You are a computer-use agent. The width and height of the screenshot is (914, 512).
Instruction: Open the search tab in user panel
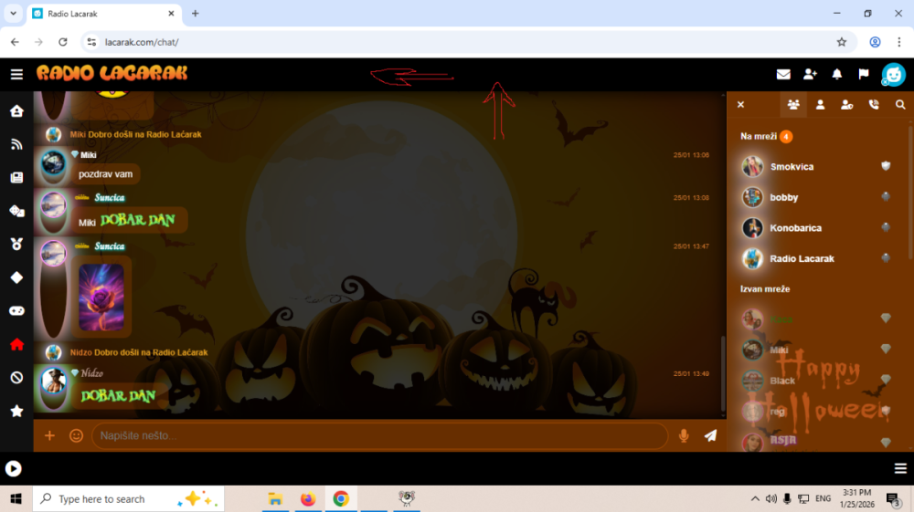point(900,105)
